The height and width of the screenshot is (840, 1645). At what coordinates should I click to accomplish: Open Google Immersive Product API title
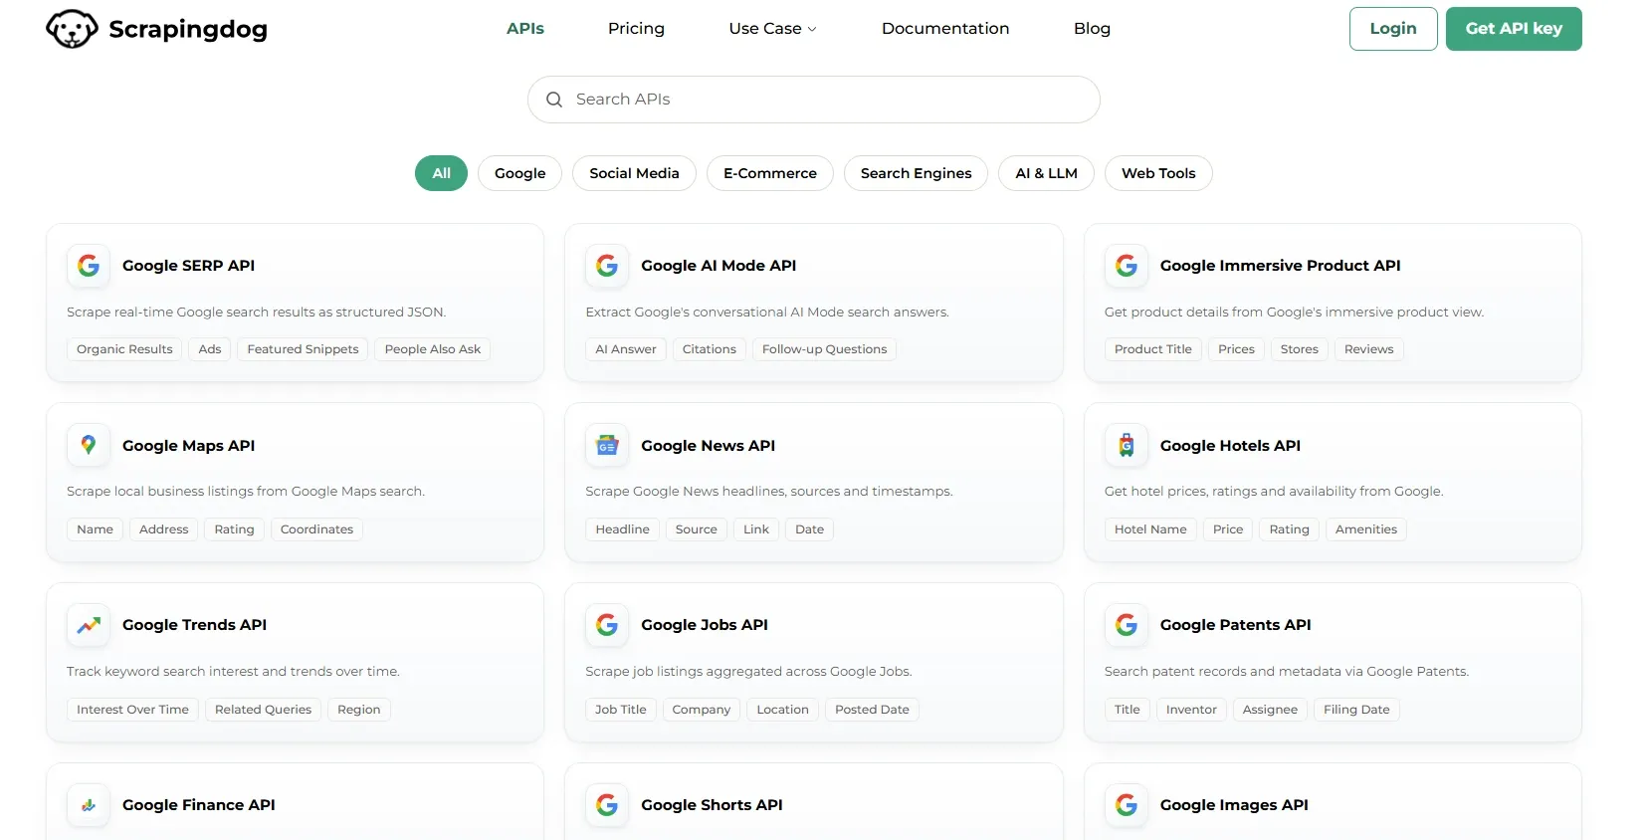pos(1280,266)
